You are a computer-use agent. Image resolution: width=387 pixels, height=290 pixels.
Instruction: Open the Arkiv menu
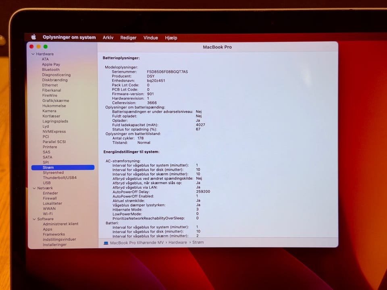tap(108, 38)
